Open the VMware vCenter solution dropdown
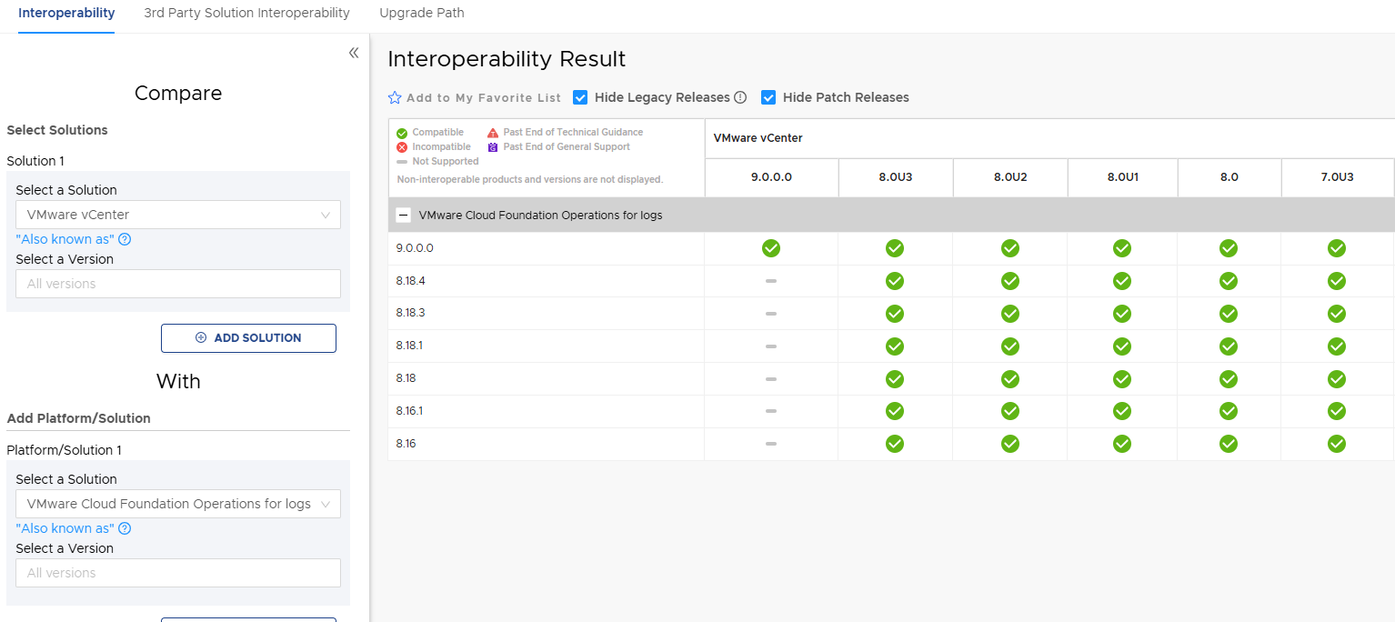The width and height of the screenshot is (1395, 622). (x=178, y=215)
